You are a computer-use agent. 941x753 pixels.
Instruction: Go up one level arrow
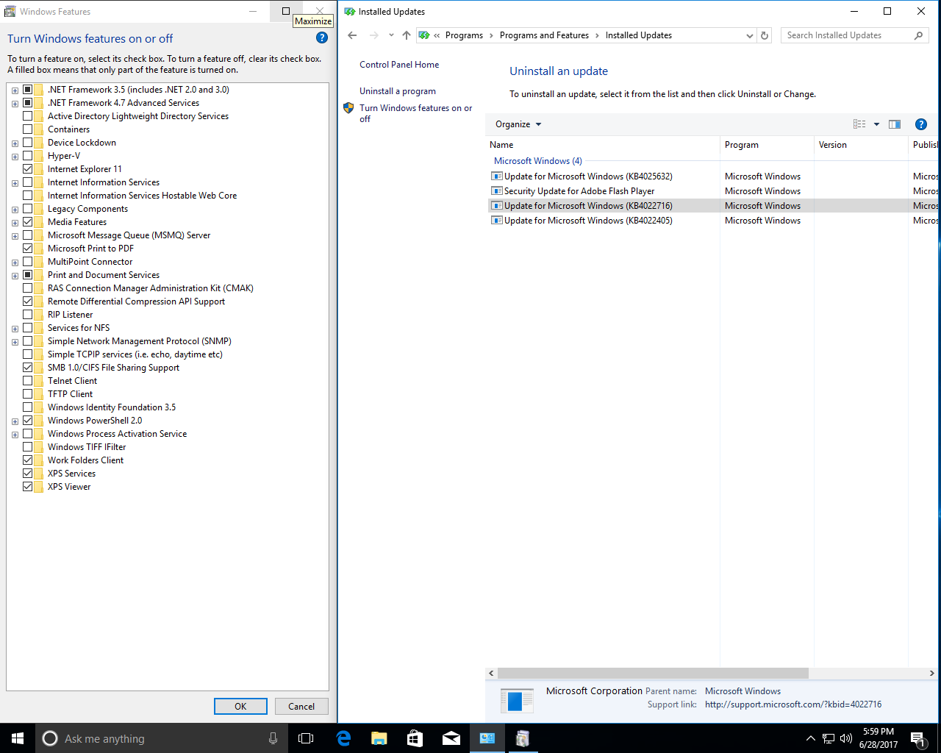407,35
